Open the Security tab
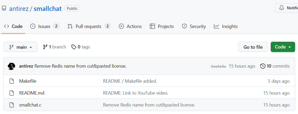This screenshot has height=114, width=298. pos(194,26)
